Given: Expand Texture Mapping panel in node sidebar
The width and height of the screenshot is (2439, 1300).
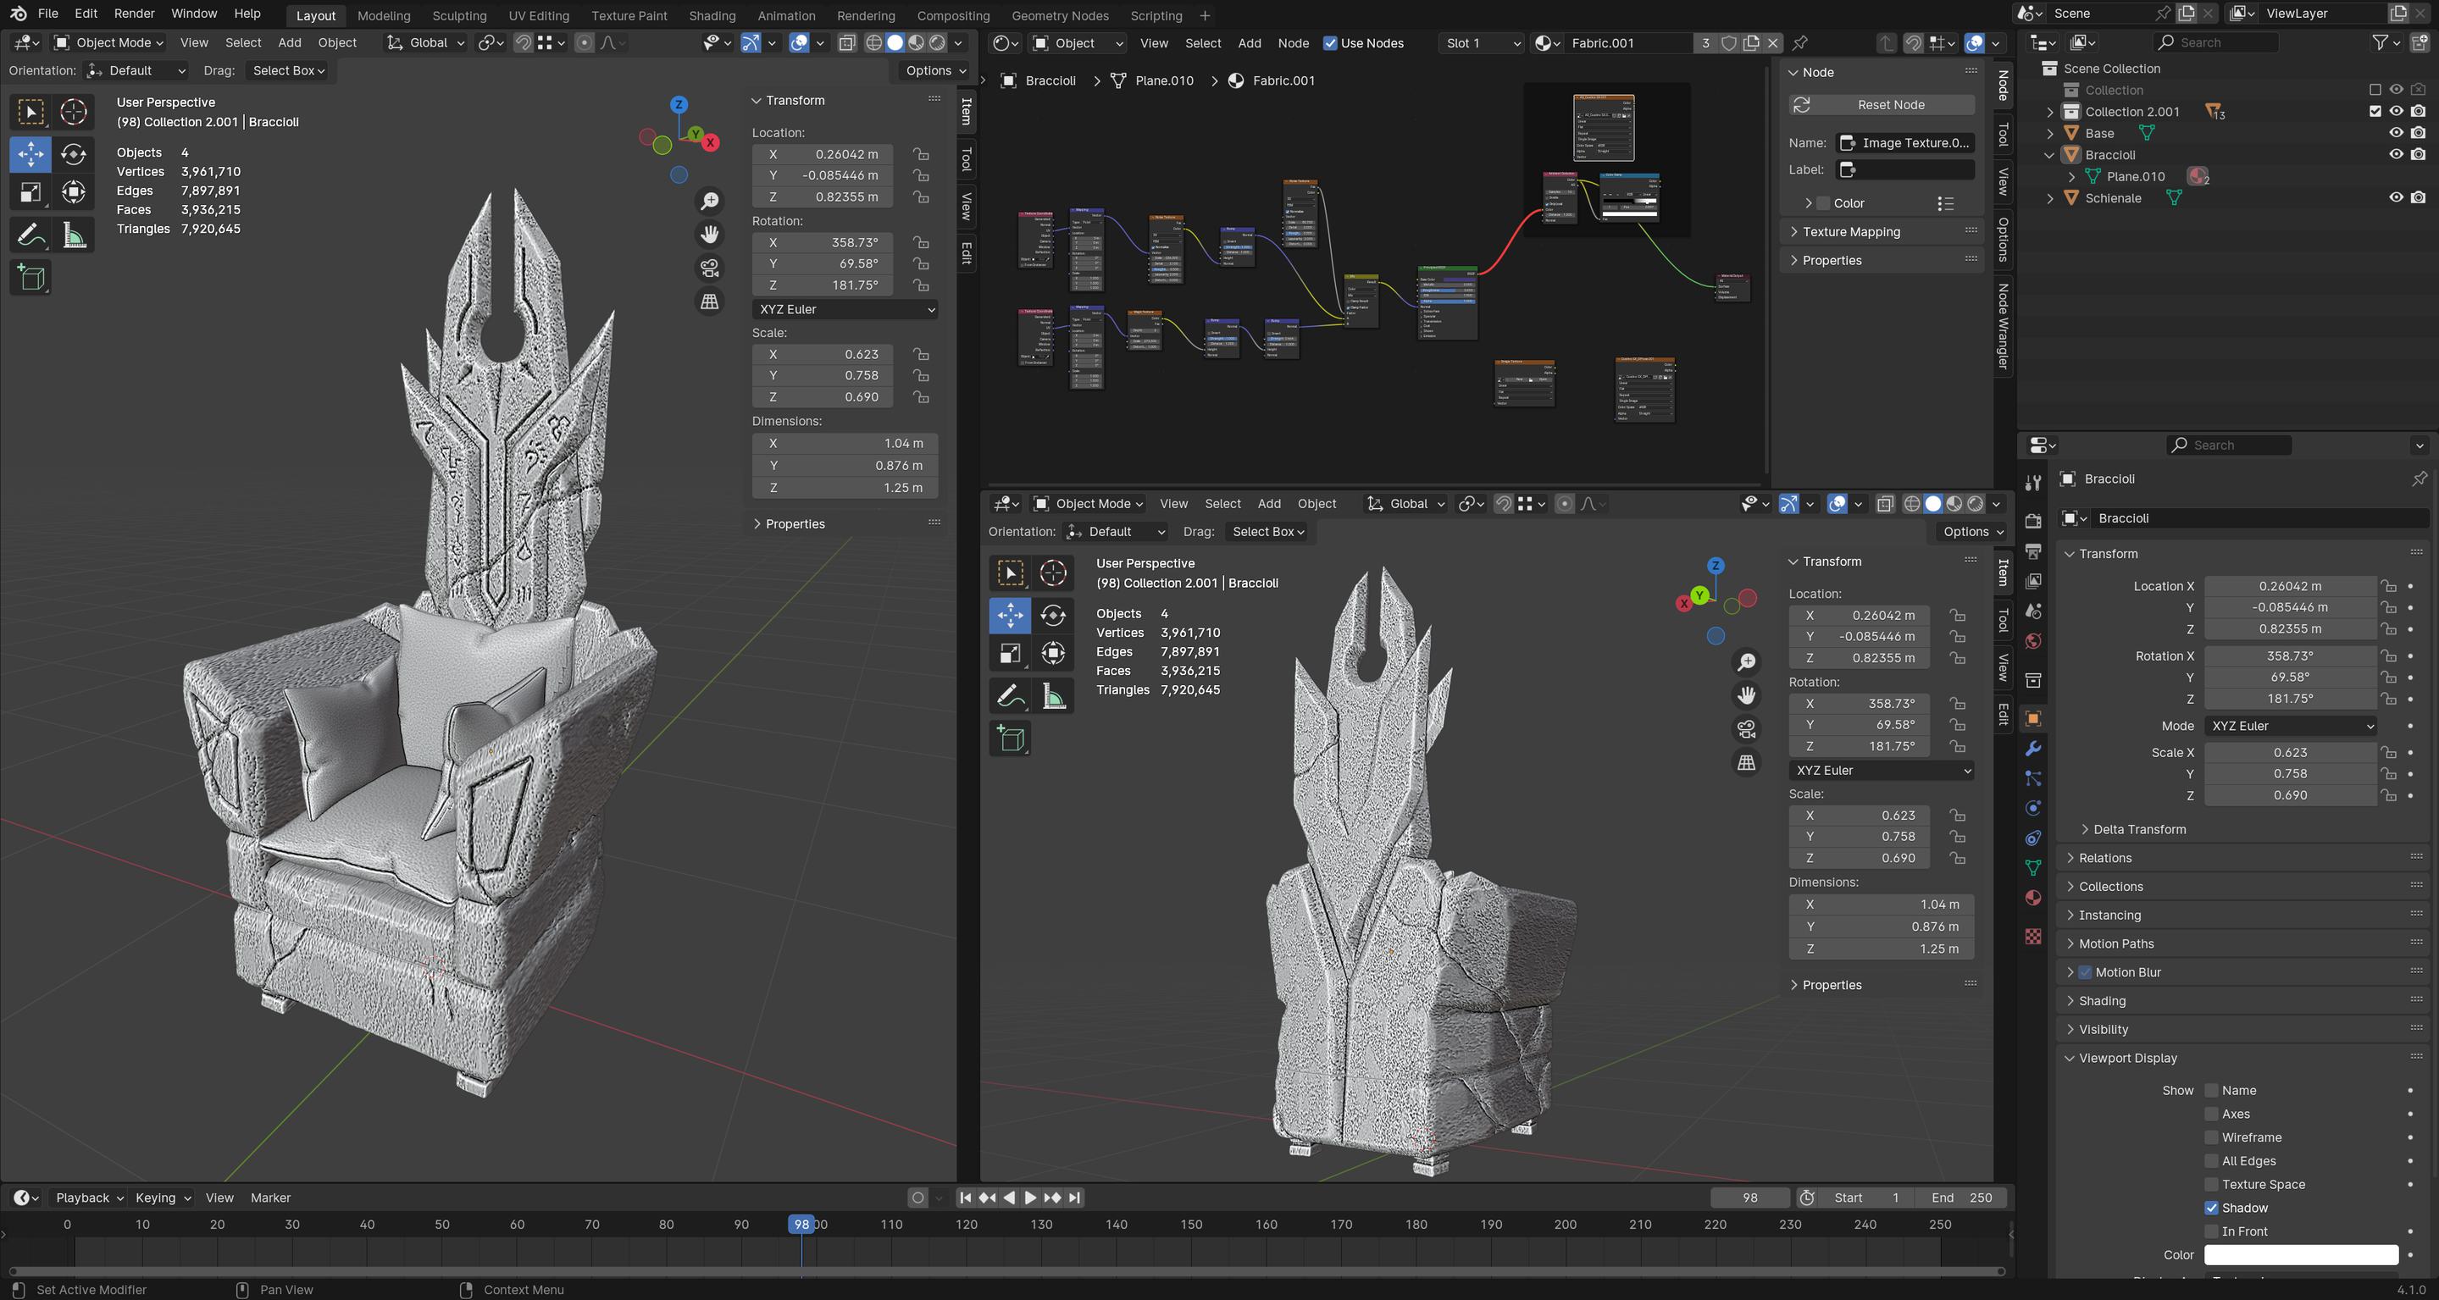Looking at the screenshot, I should tap(1850, 232).
